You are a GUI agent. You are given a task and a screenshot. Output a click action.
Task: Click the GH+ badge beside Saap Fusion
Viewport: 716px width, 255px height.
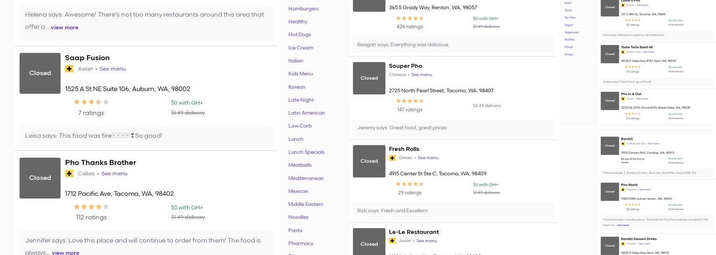coord(69,69)
